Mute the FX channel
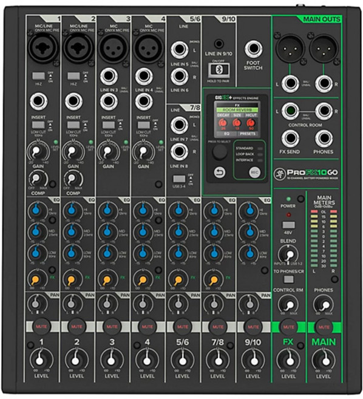 tap(288, 327)
